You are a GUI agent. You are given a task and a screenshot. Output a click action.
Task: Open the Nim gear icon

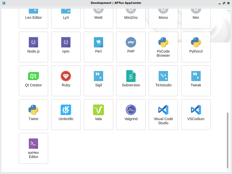point(196,11)
